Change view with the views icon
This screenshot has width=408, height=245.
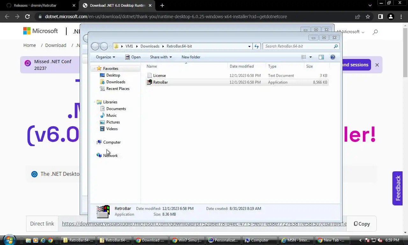[x=304, y=57]
